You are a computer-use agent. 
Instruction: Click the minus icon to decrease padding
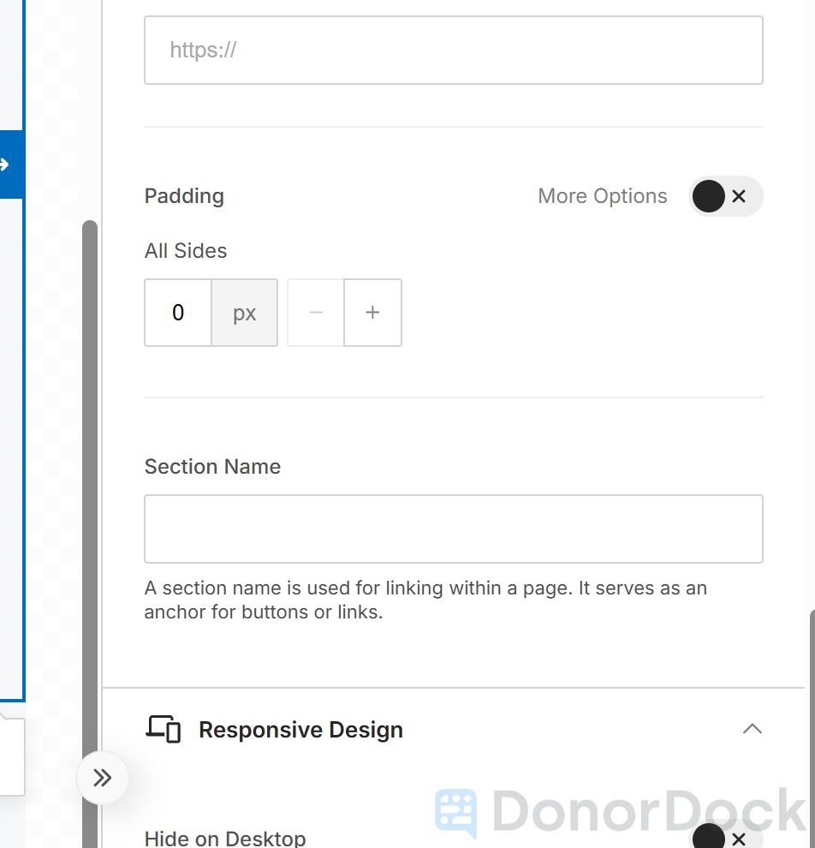point(315,313)
